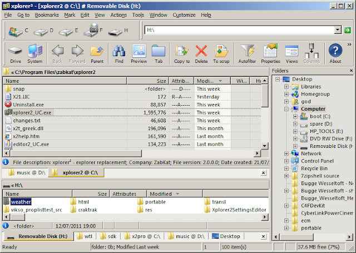Open the File menu
356x253 pixels.
[8, 15]
